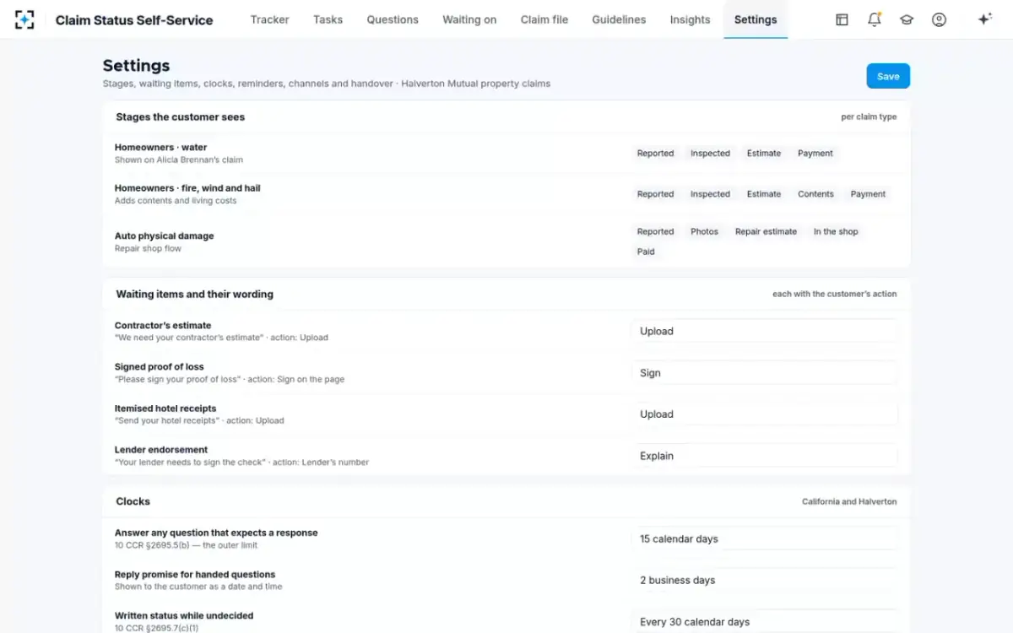This screenshot has width=1013, height=633.
Task: Select Payment chip in Homeowners water row
Action: (x=815, y=154)
